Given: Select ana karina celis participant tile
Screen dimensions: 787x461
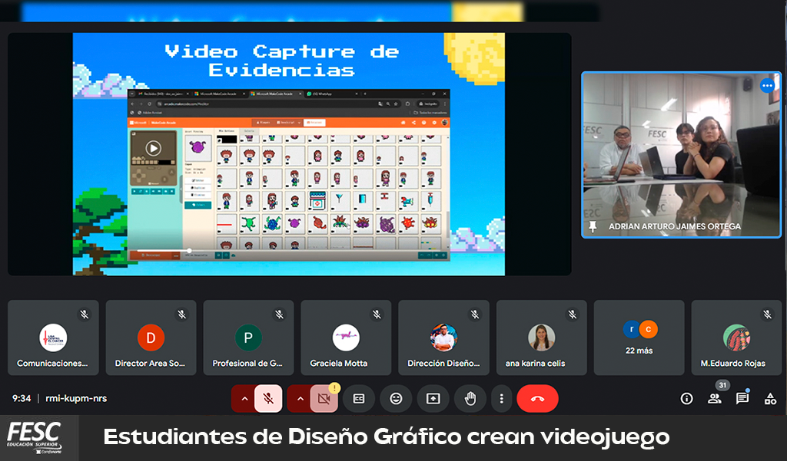Looking at the screenshot, I should (541, 338).
